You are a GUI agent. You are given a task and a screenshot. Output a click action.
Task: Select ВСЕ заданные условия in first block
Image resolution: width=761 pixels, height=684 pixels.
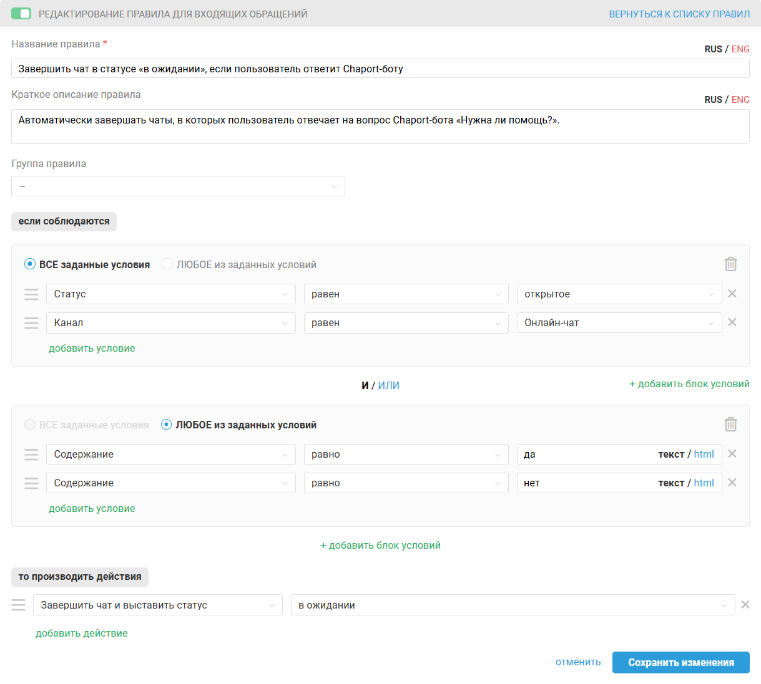[87, 264]
